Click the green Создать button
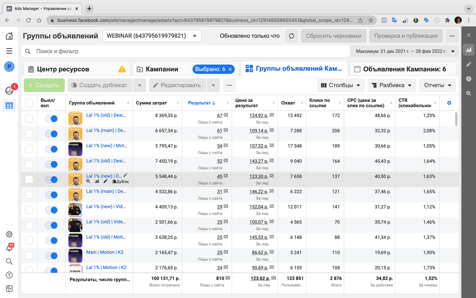 pyautogui.click(x=44, y=85)
